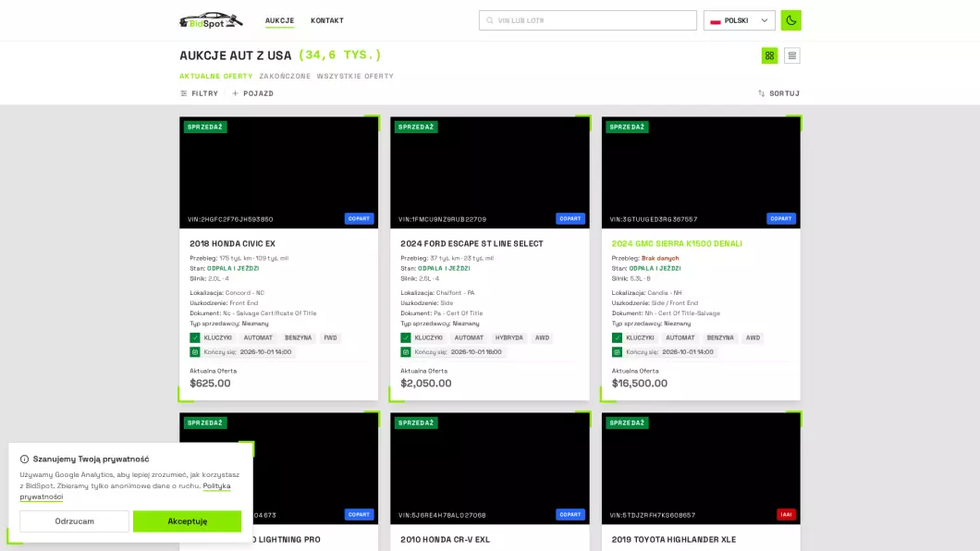Focus the VIN lub LOT search field
The width and height of the screenshot is (980, 551).
(587, 20)
